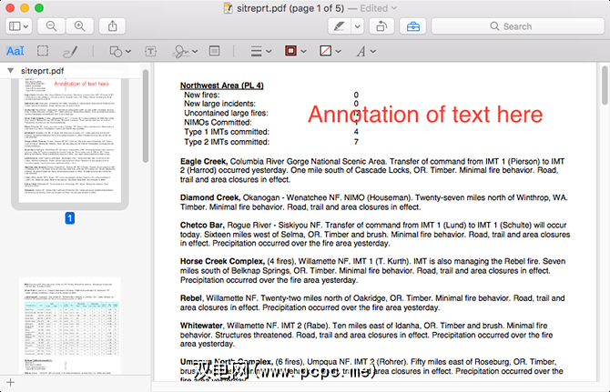Open the Edited title dropdown chevron
This screenshot has height=392, width=610.
(x=394, y=8)
